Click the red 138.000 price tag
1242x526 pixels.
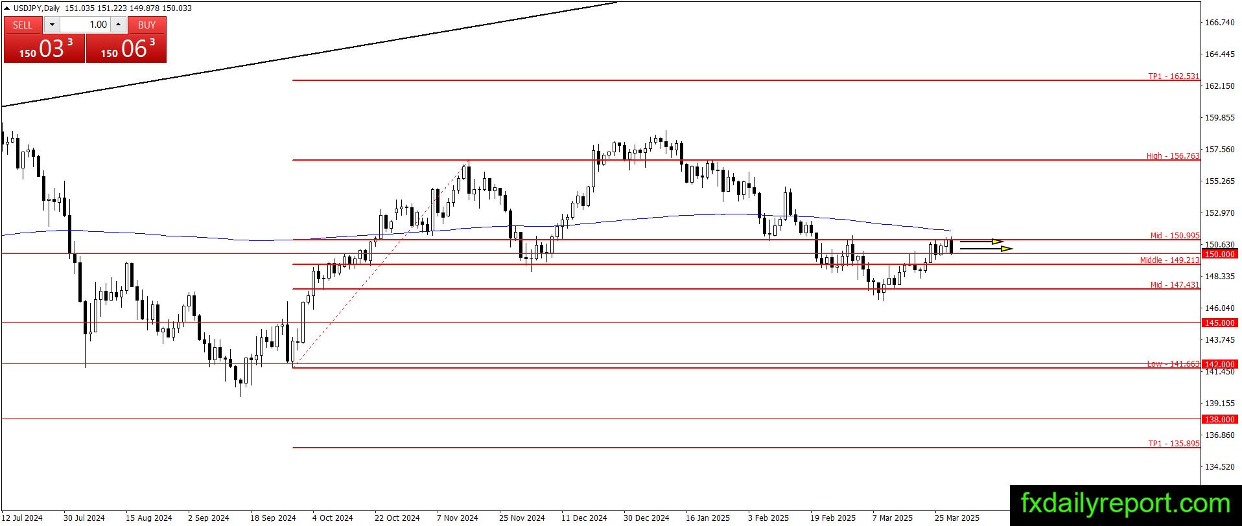click(x=1219, y=419)
